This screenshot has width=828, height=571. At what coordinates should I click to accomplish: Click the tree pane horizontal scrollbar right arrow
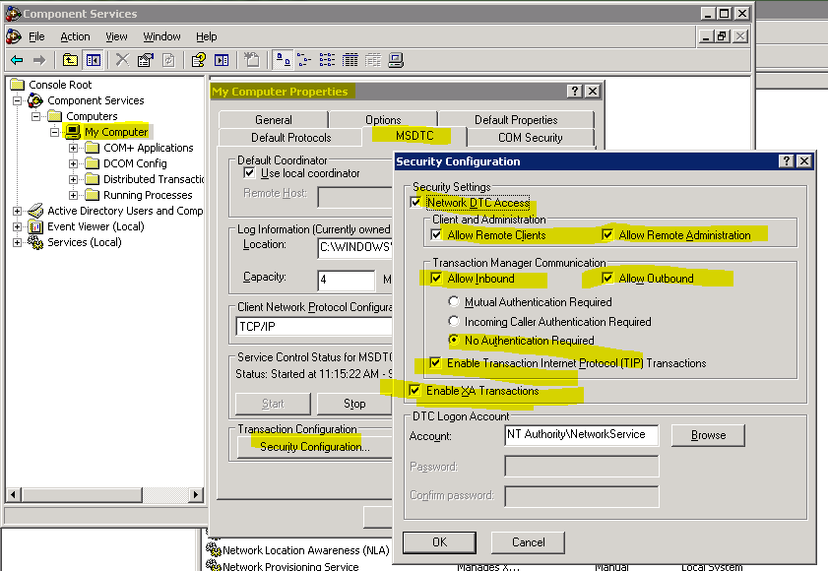pos(196,495)
